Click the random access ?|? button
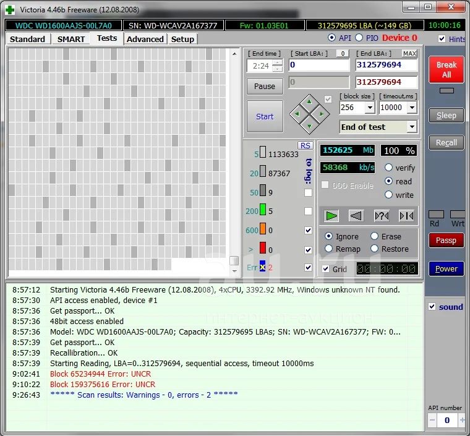 (x=382, y=216)
